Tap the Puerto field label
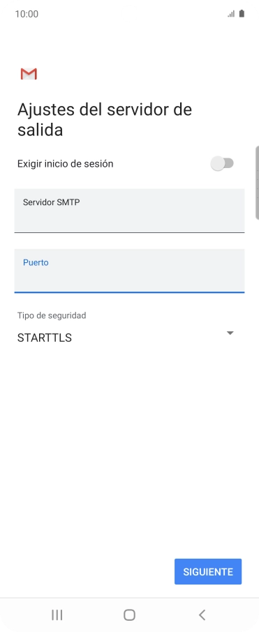 click(x=36, y=262)
